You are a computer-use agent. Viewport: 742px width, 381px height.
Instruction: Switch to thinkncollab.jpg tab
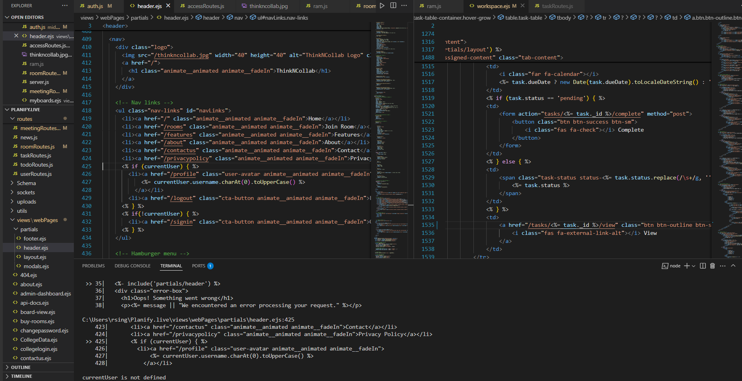point(268,6)
